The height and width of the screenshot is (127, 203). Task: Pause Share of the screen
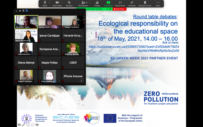click(x=120, y=3)
